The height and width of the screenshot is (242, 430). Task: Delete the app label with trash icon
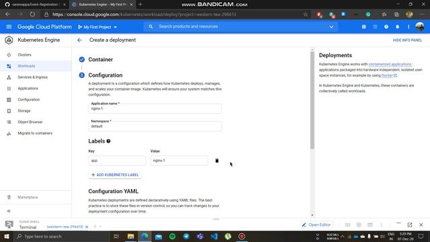tap(217, 161)
